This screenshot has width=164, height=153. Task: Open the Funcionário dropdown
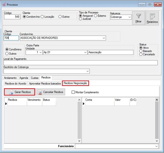coord(156,146)
